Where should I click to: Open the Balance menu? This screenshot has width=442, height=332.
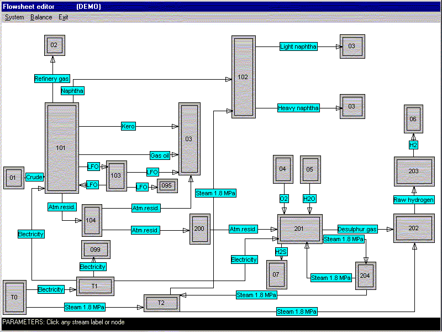coord(41,17)
